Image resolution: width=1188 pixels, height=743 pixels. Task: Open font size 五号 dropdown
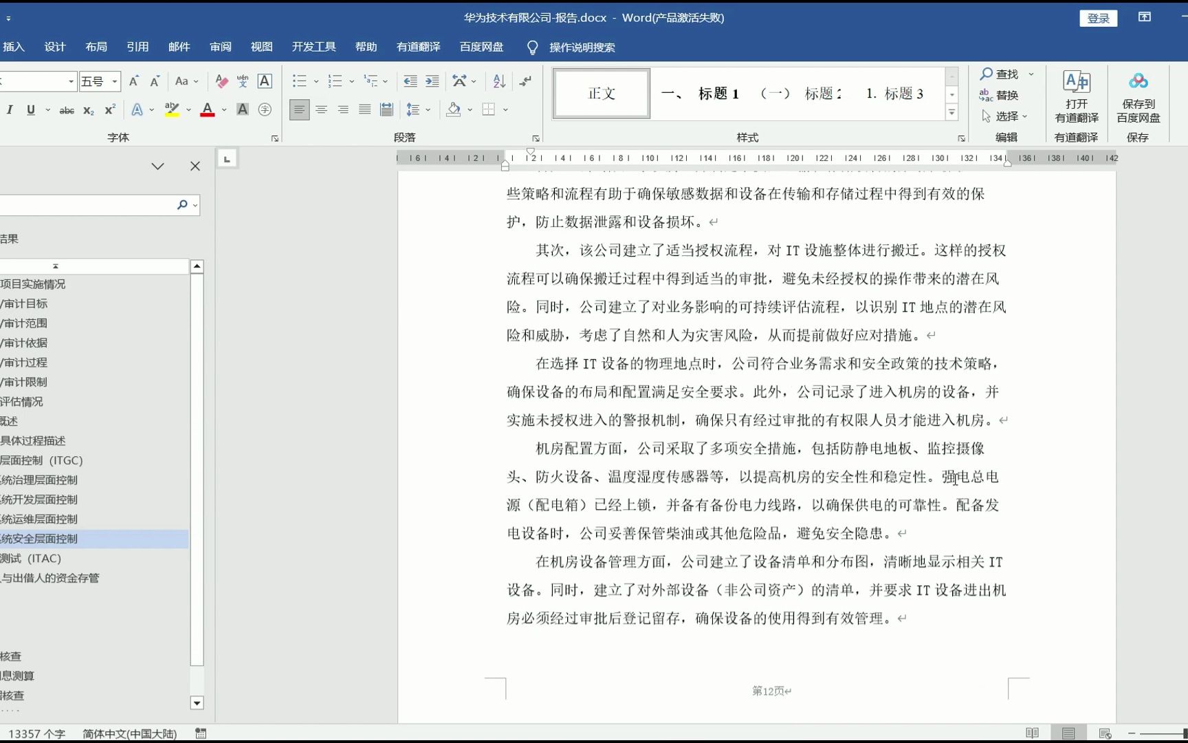pyautogui.click(x=115, y=82)
